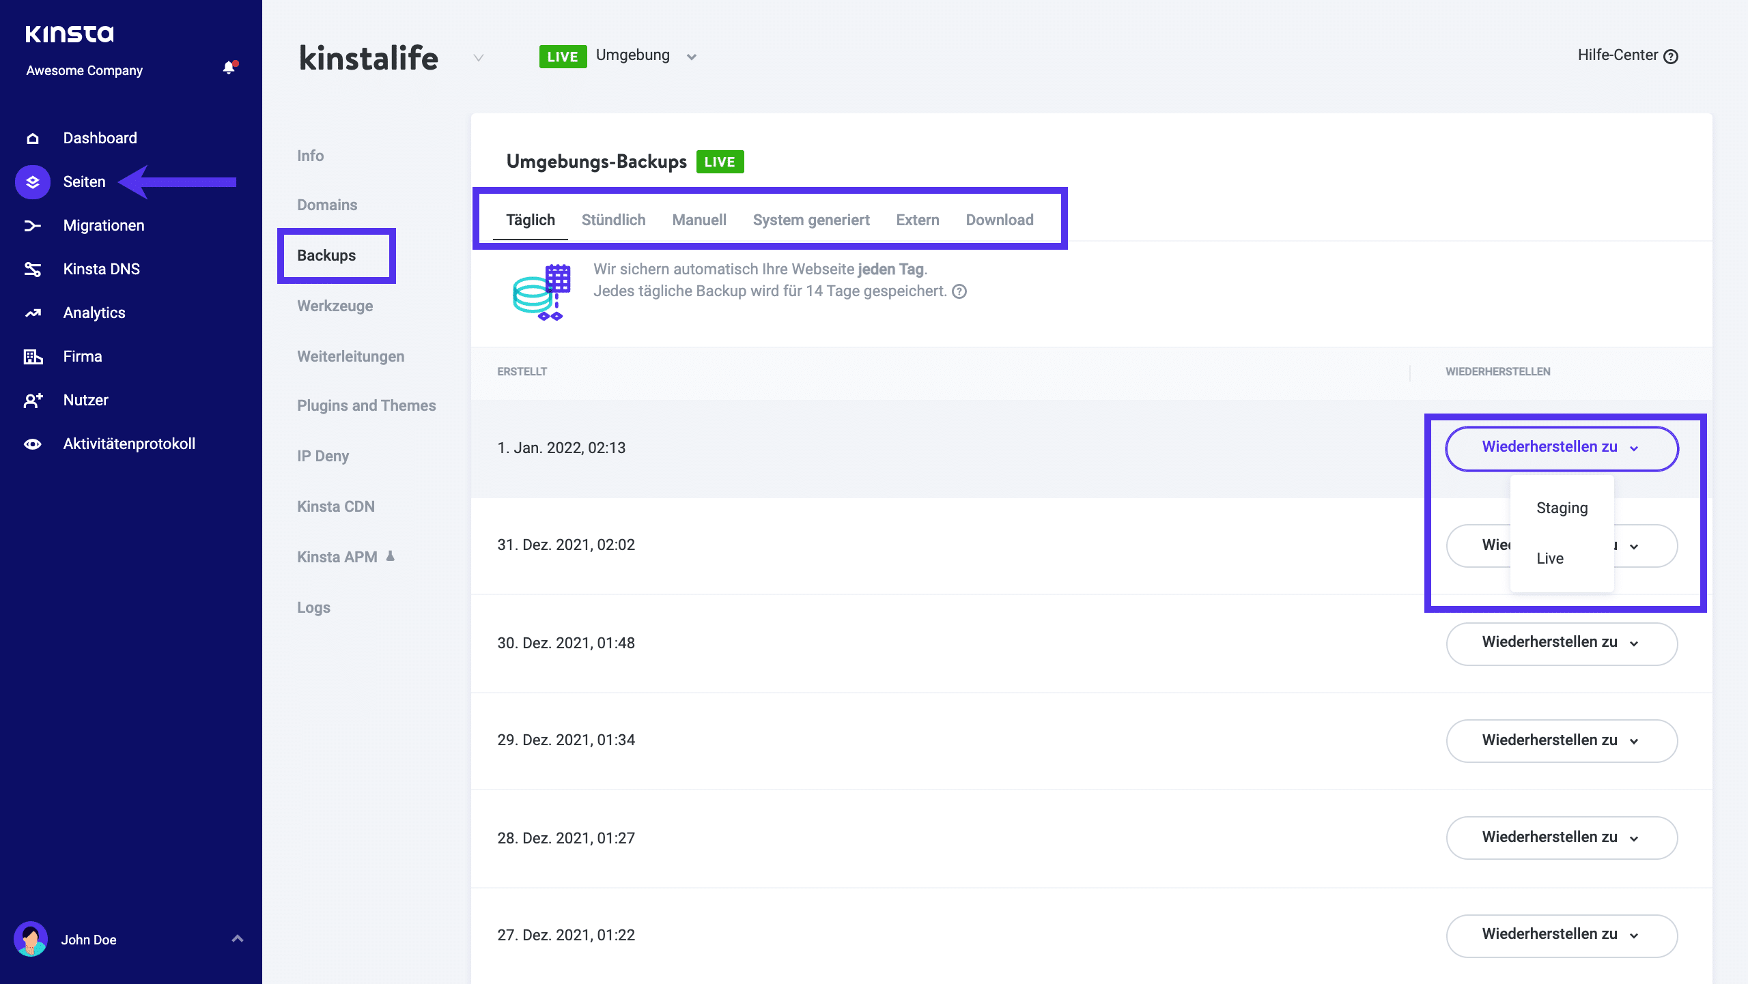Screen dimensions: 1748x984
Task: Switch to the Stündlich backups tab
Action: click(613, 220)
